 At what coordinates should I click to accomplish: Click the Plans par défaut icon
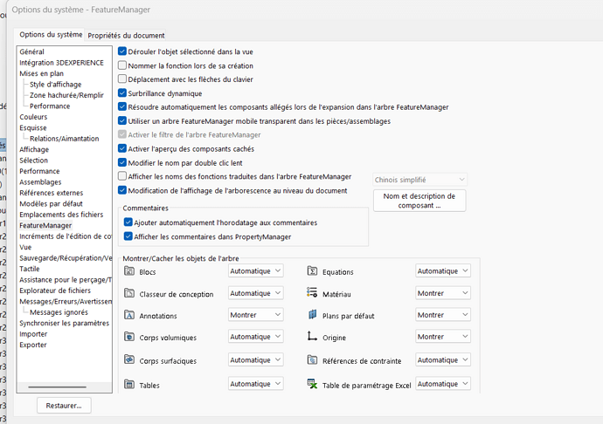pyautogui.click(x=312, y=315)
